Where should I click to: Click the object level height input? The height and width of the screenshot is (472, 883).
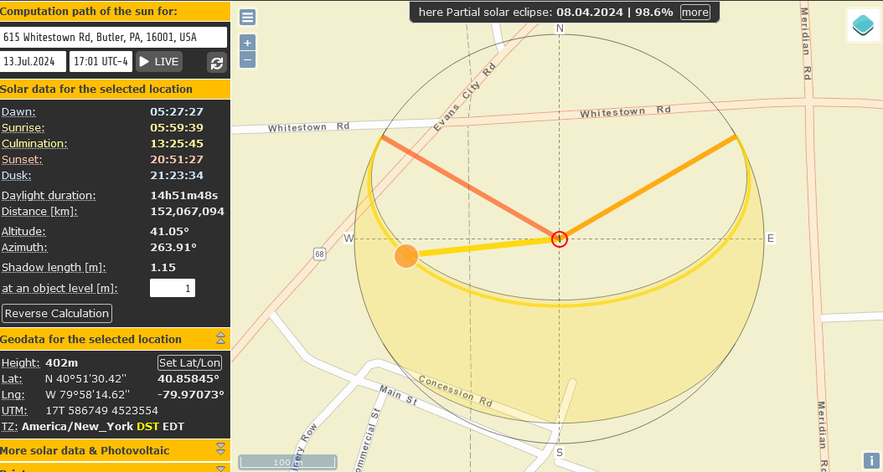(172, 288)
